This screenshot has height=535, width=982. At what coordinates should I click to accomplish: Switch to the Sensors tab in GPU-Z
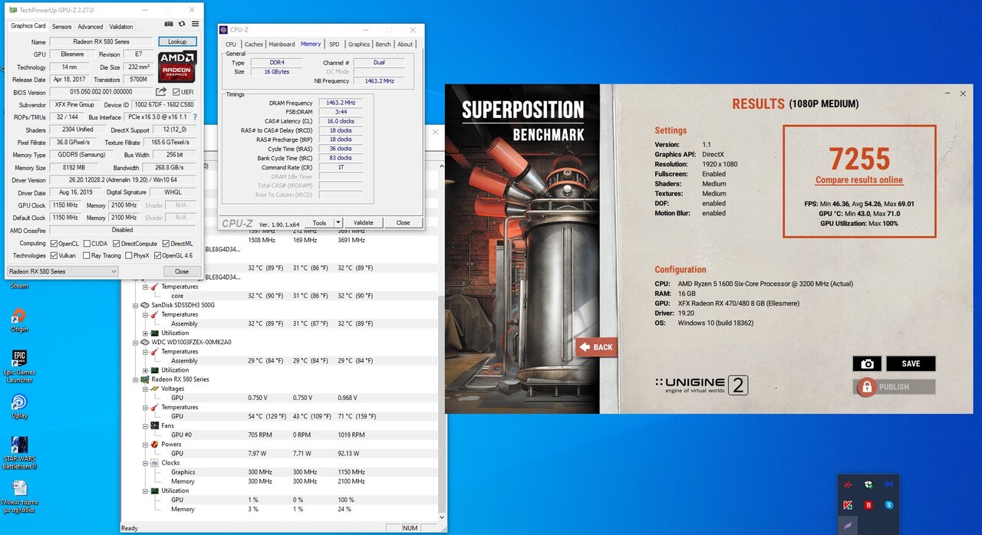(x=61, y=27)
